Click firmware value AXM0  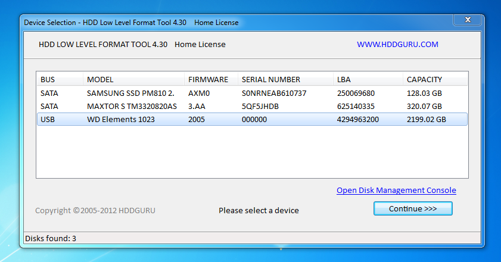pyautogui.click(x=199, y=93)
